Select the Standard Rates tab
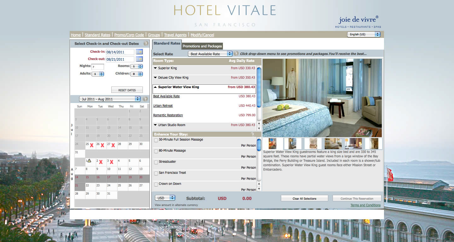 tap(167, 44)
